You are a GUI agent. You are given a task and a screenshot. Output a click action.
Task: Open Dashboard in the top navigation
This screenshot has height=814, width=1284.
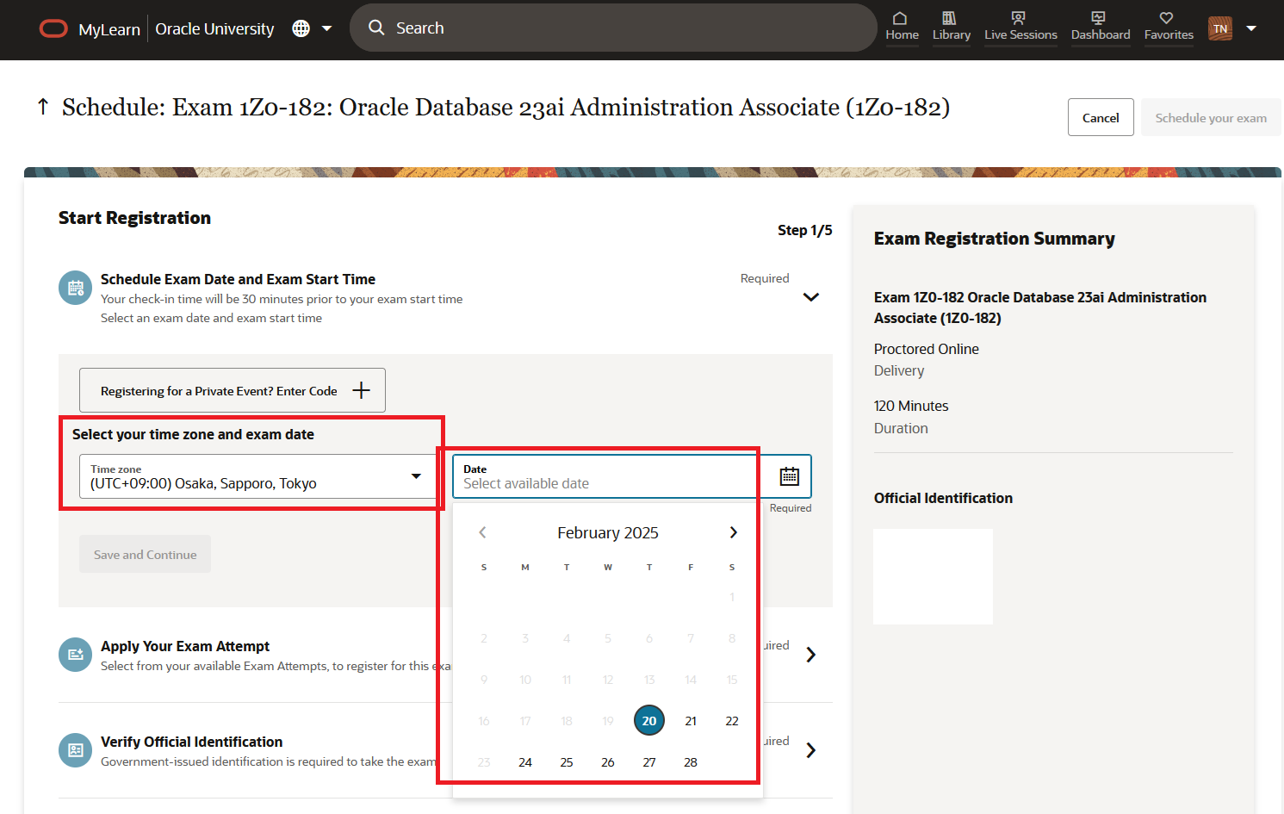[1100, 27]
